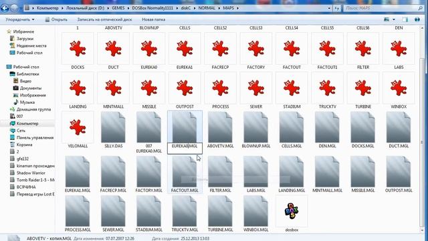Open the views dropdown arrow
428x241 pixels.
pos(394,19)
